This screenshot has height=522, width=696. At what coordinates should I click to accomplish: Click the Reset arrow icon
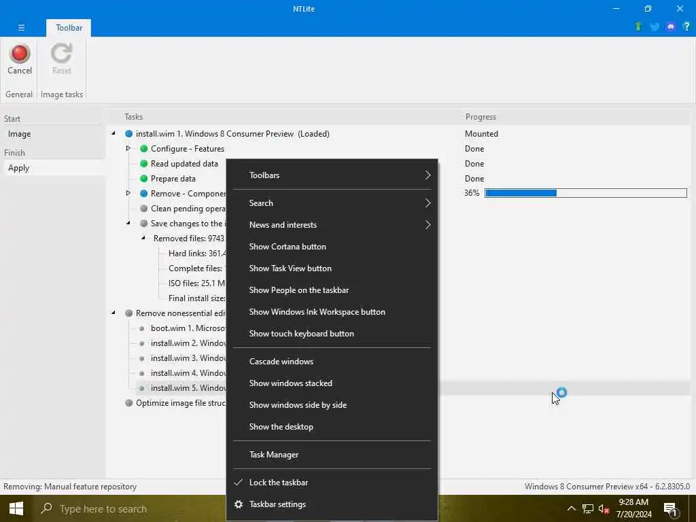click(x=61, y=53)
